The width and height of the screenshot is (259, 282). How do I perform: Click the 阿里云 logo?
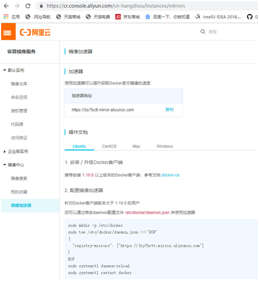pos(35,32)
